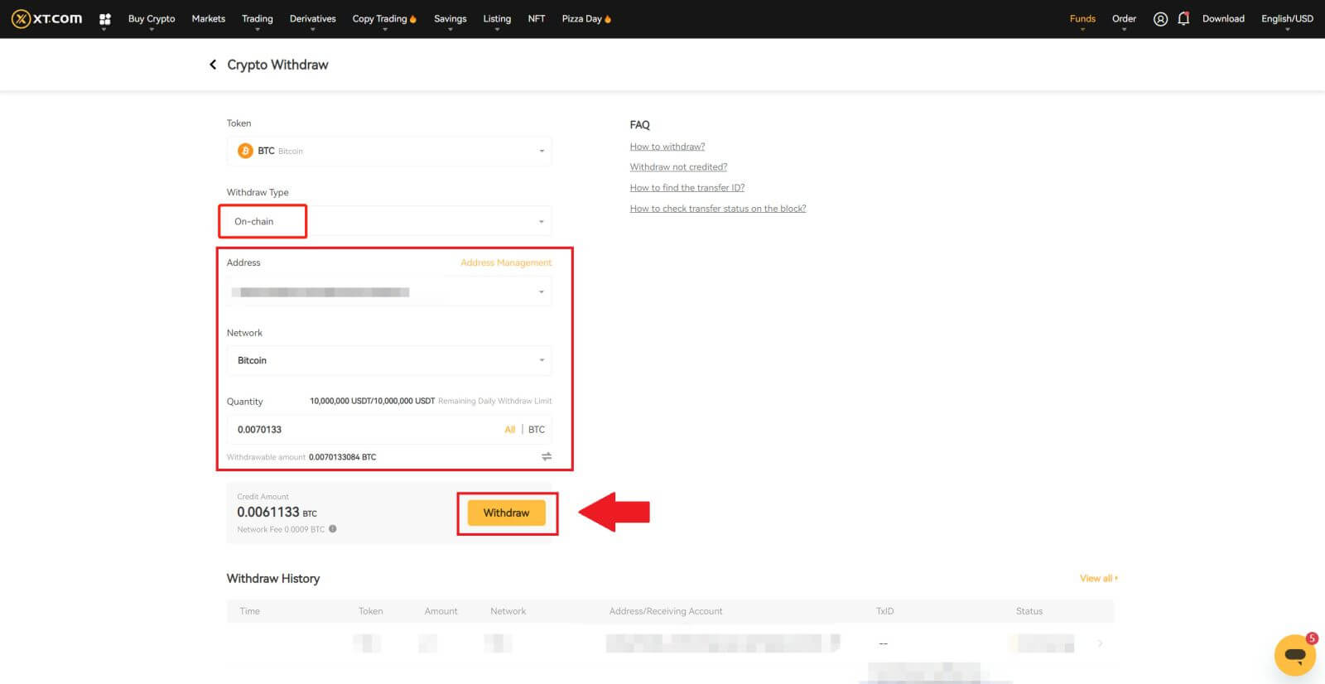This screenshot has height=684, width=1325.
Task: Click the Token column header
Action: (x=370, y=611)
